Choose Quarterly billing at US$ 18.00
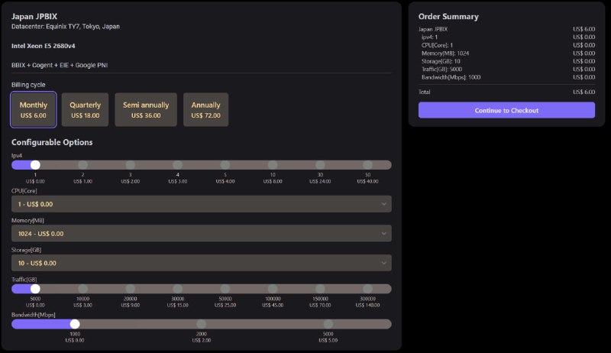 click(x=85, y=110)
